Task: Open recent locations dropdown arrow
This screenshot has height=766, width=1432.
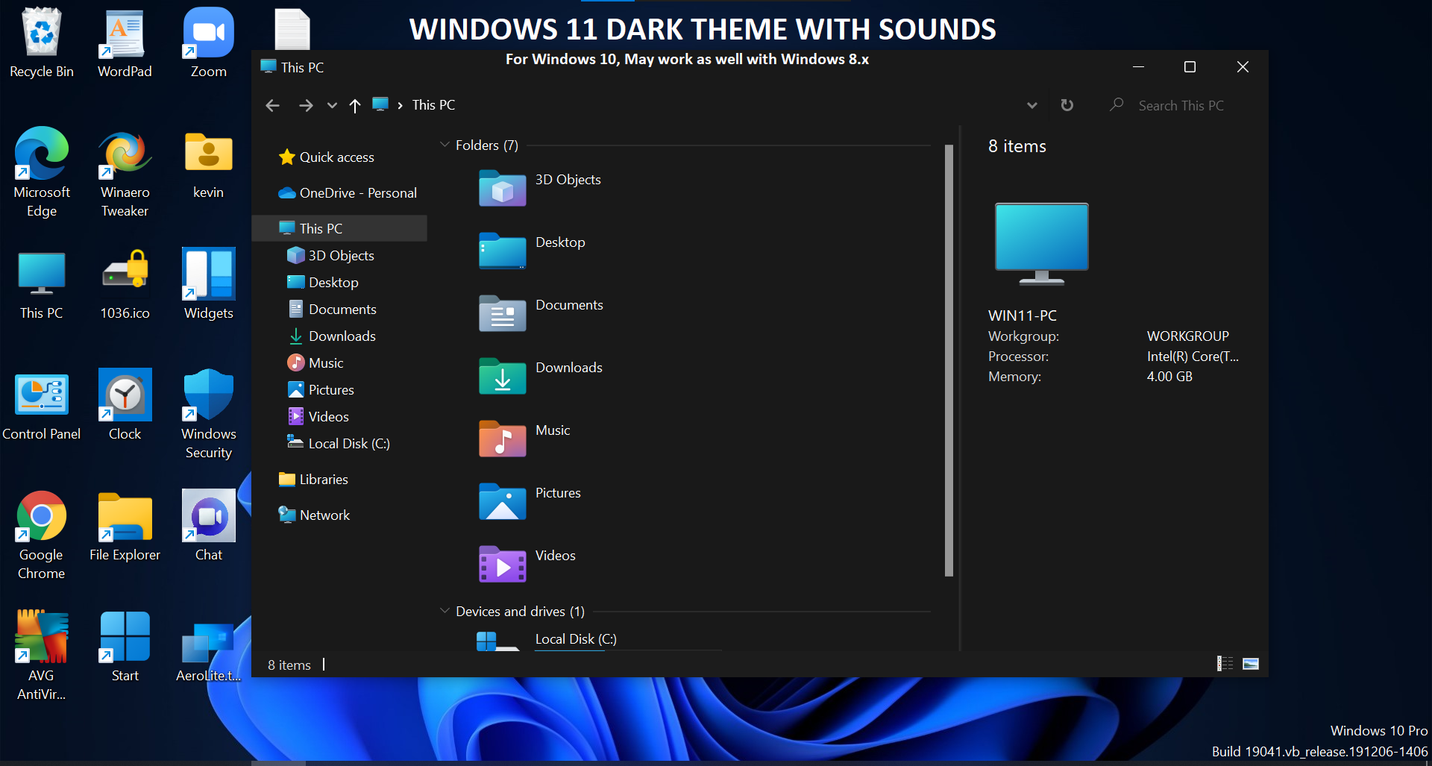Action: pyautogui.click(x=332, y=106)
